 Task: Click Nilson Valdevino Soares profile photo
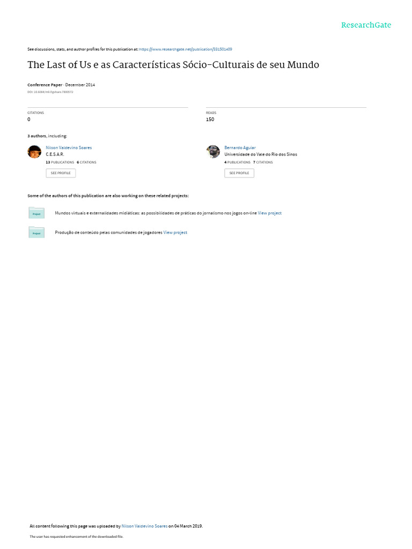tap(34, 152)
